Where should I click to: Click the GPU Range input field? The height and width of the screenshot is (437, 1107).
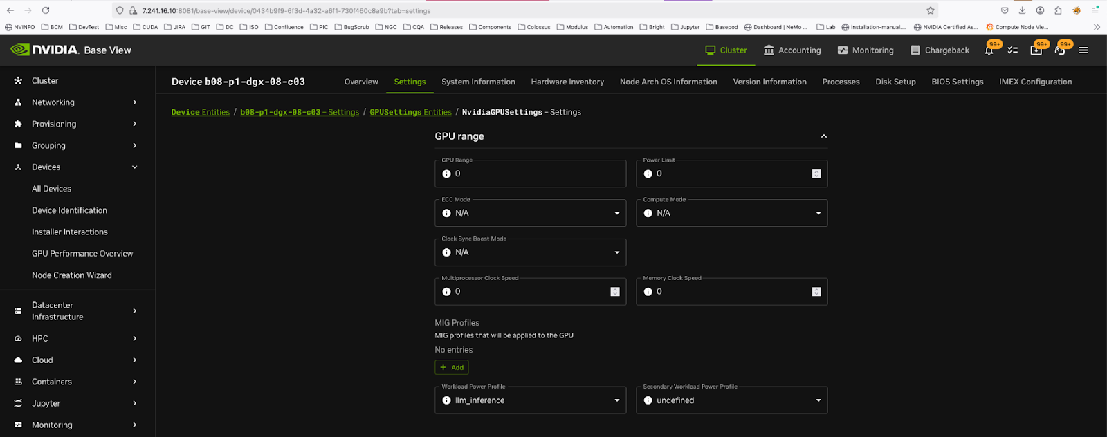pos(536,174)
